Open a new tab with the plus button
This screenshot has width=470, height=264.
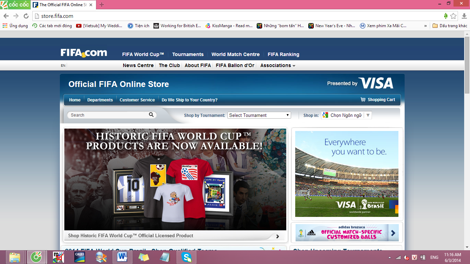tap(102, 5)
